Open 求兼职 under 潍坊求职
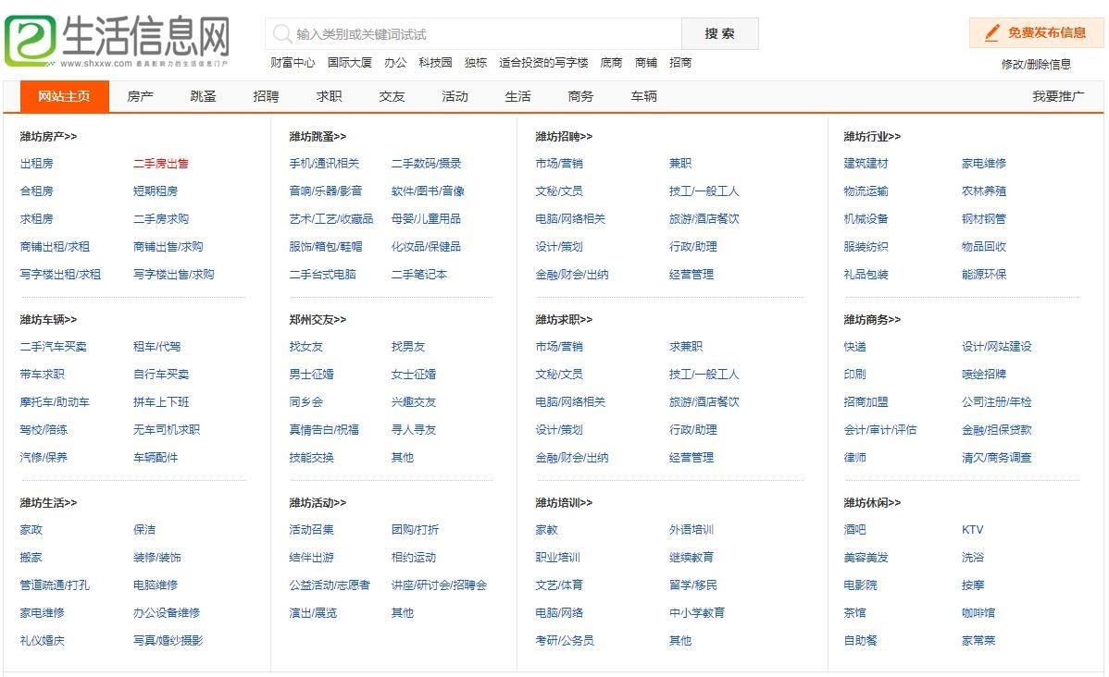 pos(686,346)
